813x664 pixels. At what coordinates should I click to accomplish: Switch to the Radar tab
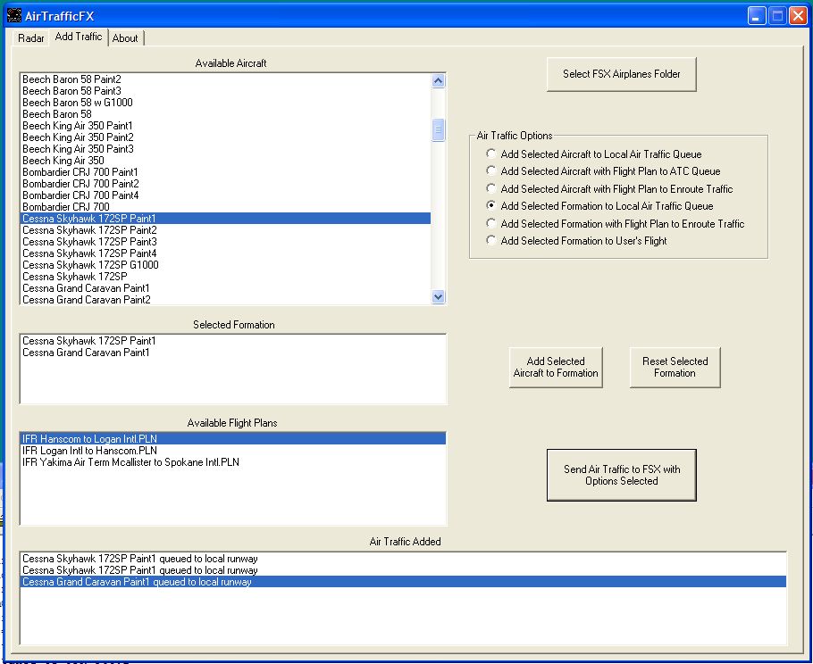click(x=30, y=37)
